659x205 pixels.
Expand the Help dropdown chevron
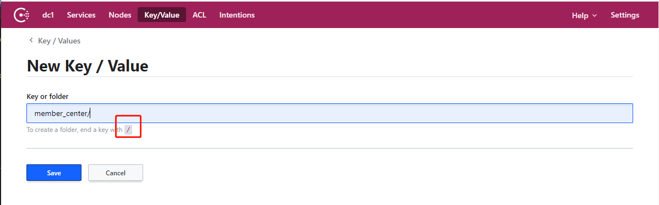pyautogui.click(x=594, y=15)
